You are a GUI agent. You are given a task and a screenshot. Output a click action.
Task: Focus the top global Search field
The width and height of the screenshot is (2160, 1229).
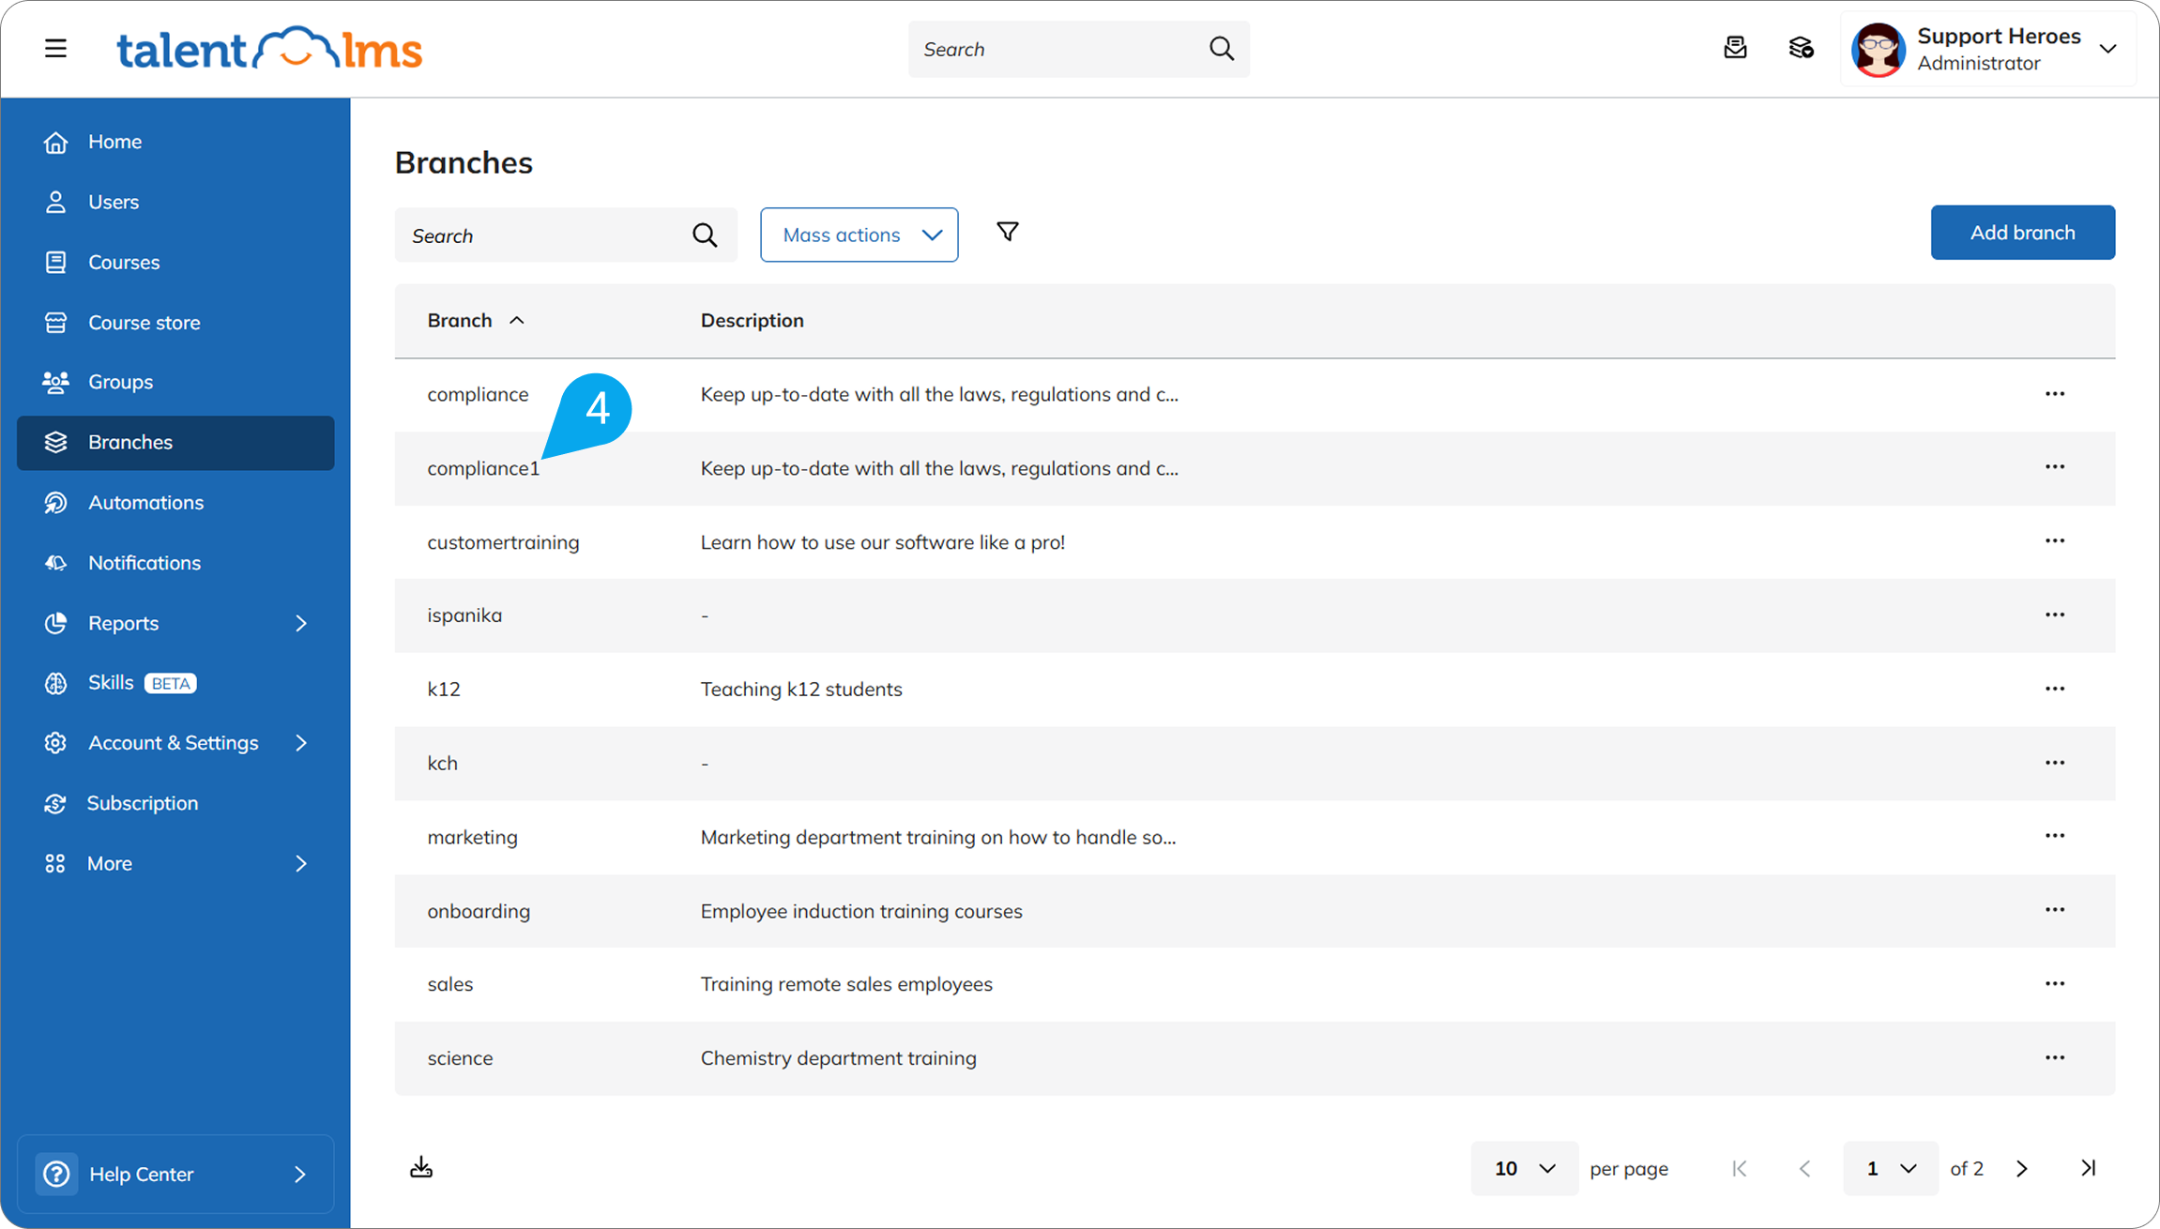1079,49
